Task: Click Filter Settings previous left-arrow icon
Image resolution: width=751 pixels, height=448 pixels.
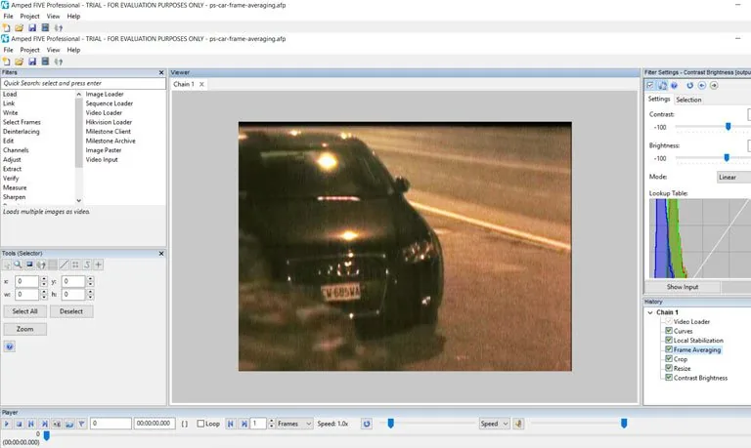Action: [x=702, y=85]
